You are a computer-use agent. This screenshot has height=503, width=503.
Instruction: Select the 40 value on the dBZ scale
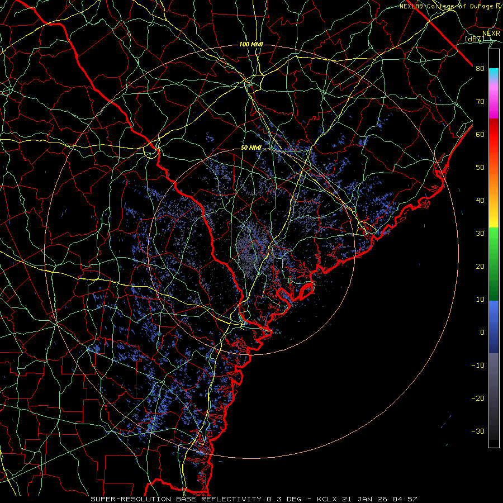pyautogui.click(x=480, y=201)
